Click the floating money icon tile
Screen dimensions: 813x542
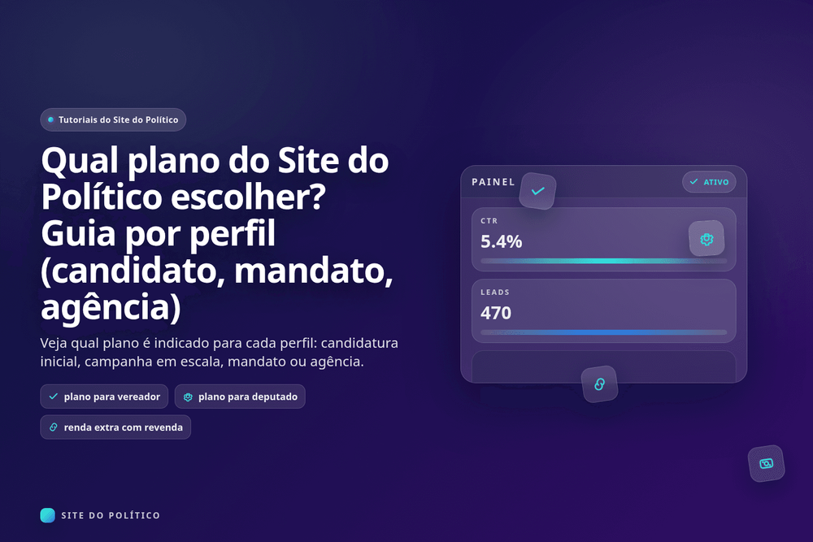766,463
